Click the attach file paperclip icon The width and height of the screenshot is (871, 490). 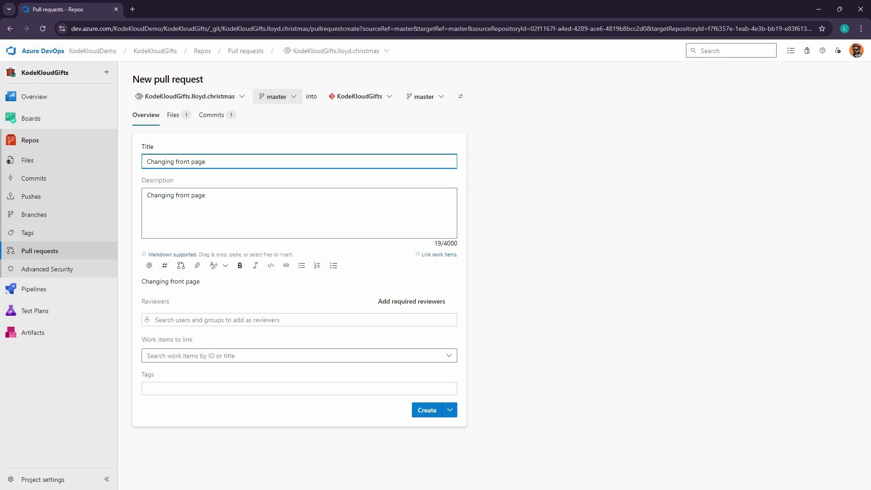[x=197, y=266]
